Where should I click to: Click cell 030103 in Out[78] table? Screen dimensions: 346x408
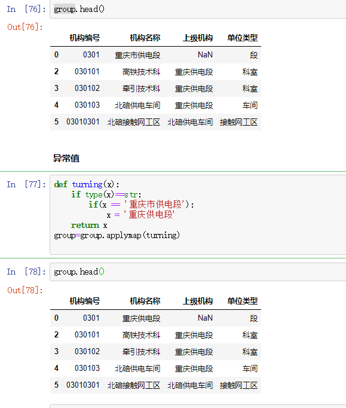coord(87,368)
